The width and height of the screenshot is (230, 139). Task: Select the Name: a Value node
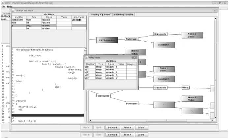click(x=192, y=35)
